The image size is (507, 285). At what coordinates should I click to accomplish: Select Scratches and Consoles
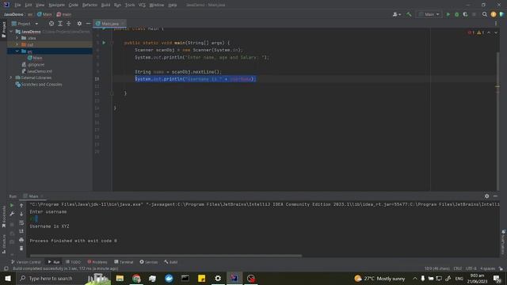tap(39, 85)
